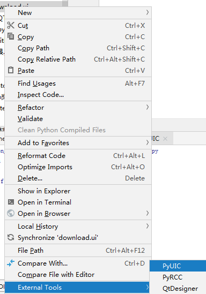Click the terminal icon beside Open in Terminal
Screen dimensions: 206x294
(x=11, y=202)
